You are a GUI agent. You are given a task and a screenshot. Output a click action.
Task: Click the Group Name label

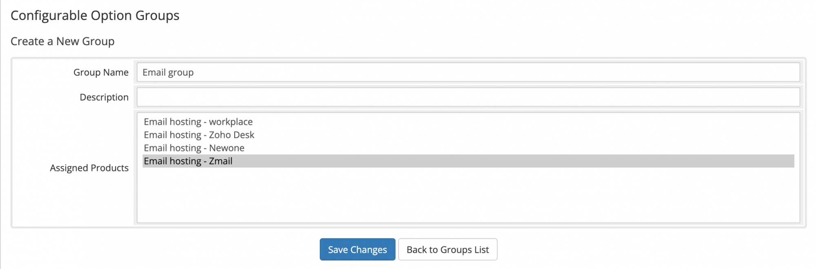point(101,72)
